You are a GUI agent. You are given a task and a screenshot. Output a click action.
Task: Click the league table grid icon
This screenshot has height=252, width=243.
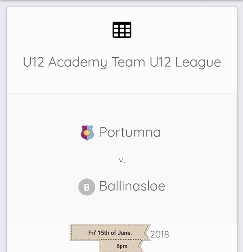(x=122, y=30)
